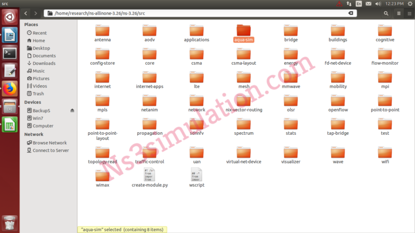Open Terminal from the launcher
Viewport: 415px width, 233px height.
(x=10, y=53)
